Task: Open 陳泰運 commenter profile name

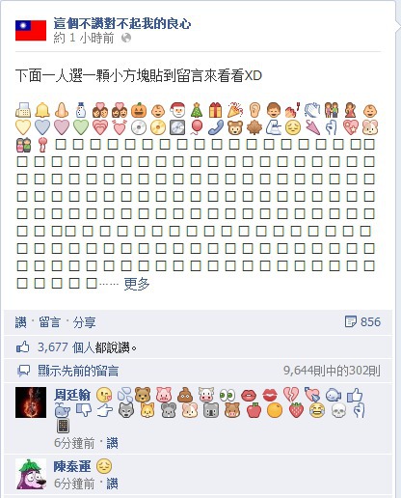Action: coord(72,466)
